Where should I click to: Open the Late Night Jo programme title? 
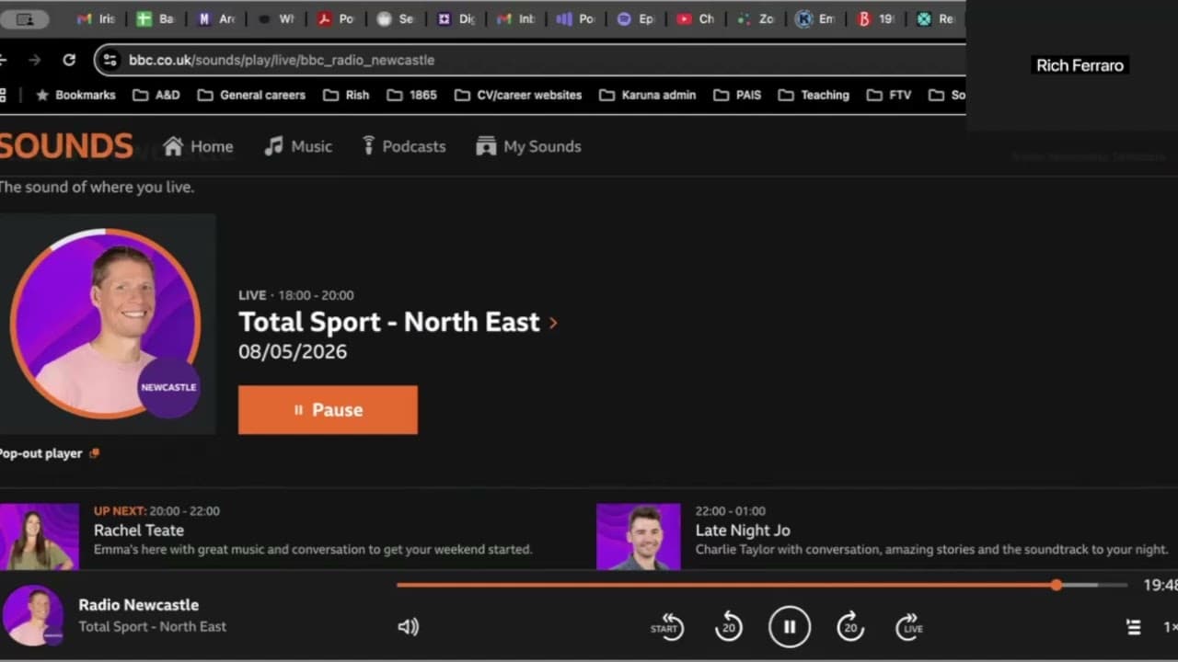tap(743, 531)
